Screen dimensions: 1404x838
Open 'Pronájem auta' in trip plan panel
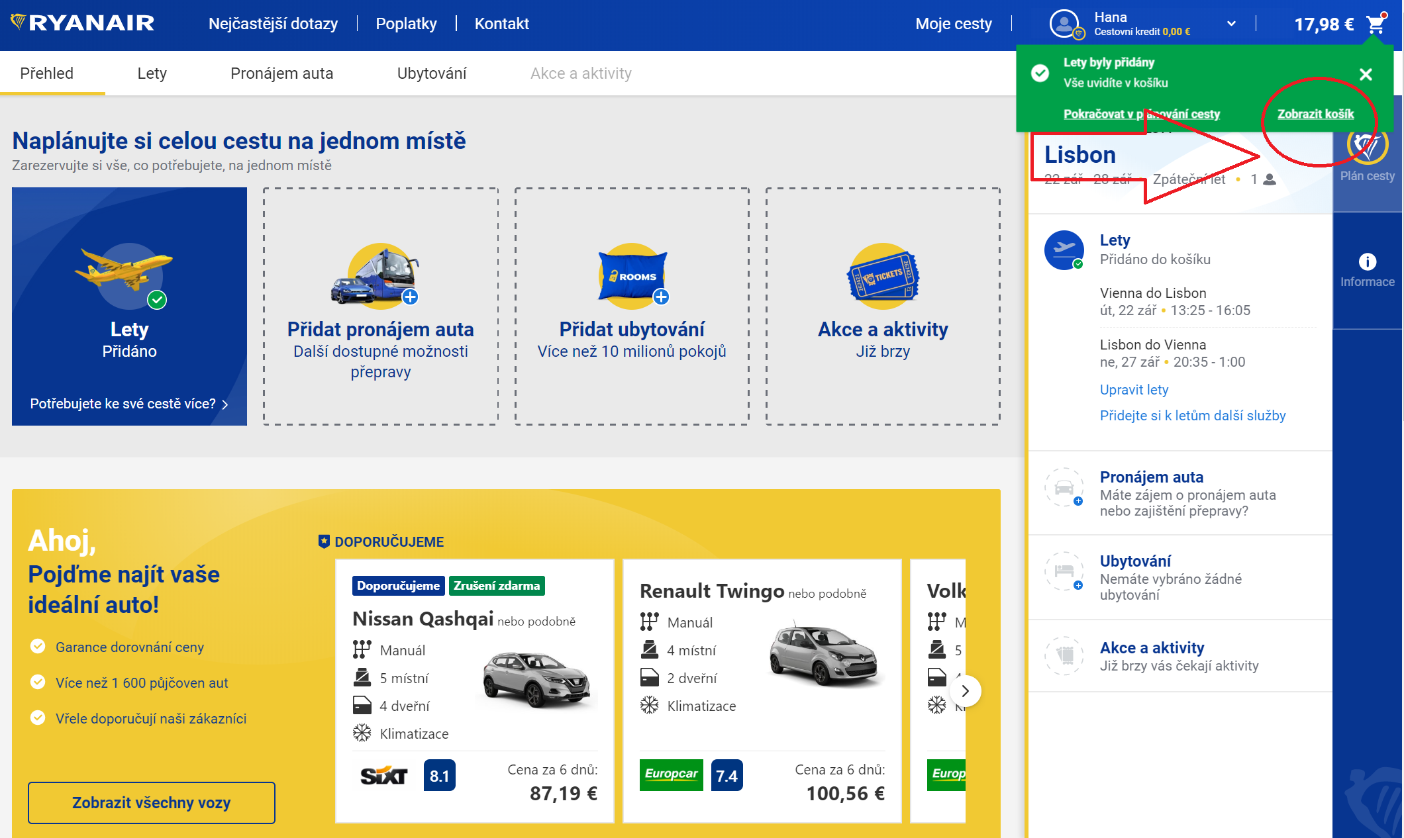click(x=1151, y=477)
